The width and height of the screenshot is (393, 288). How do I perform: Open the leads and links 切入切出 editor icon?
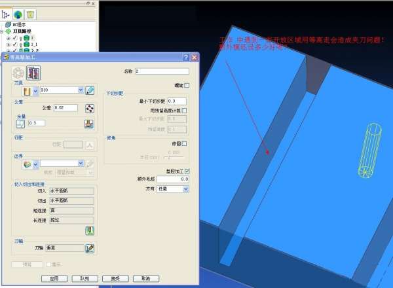[x=90, y=230]
